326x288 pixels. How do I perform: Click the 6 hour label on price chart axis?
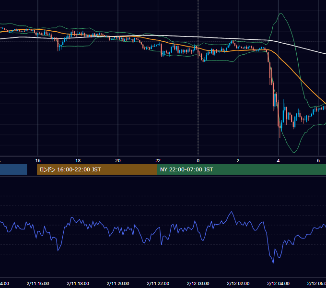(318, 161)
